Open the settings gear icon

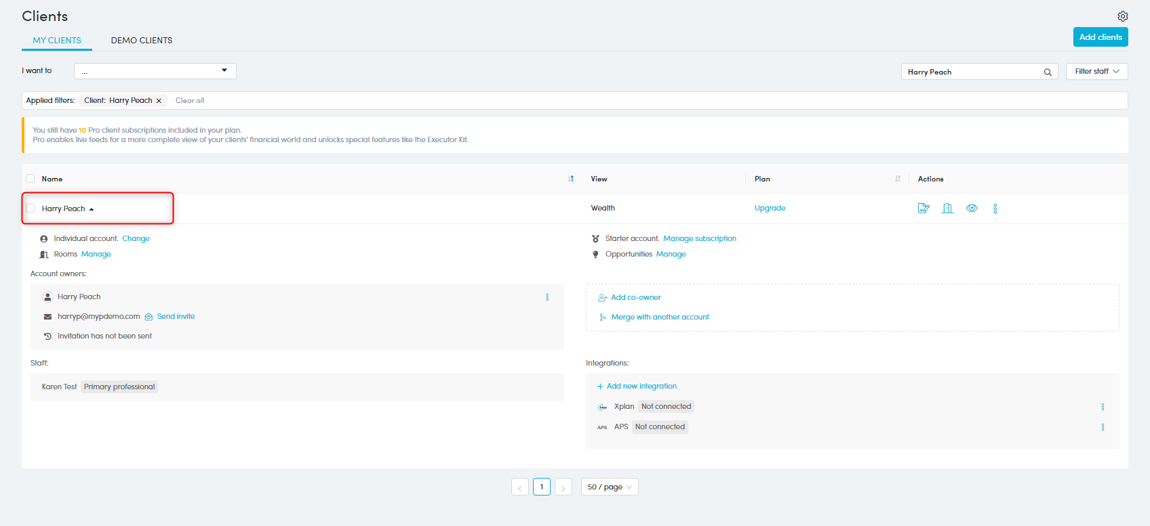(1122, 16)
